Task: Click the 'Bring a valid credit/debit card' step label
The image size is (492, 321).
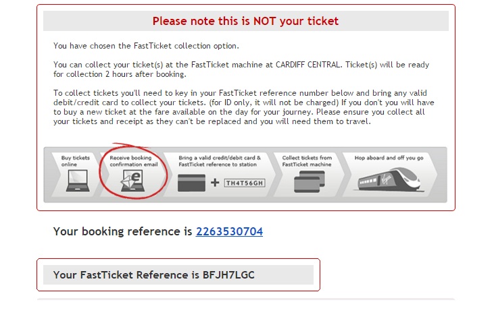Action: click(x=220, y=161)
